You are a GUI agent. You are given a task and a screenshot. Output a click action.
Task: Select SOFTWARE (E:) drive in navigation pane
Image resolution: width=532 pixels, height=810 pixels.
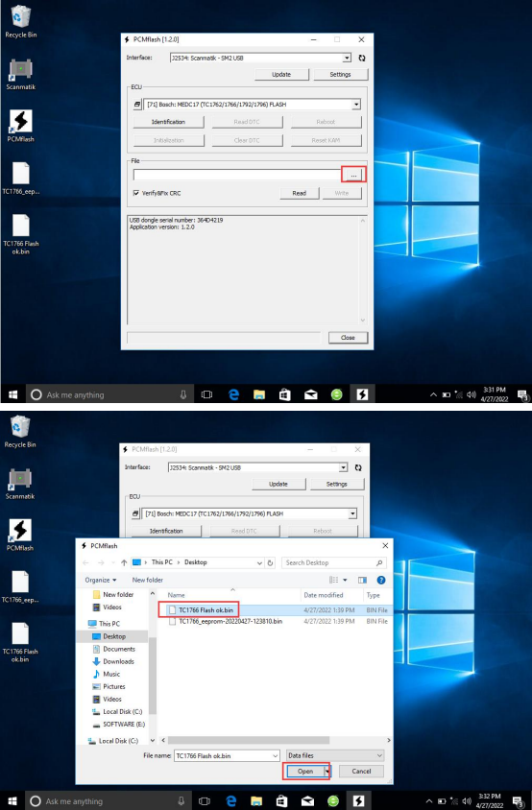pyautogui.click(x=124, y=725)
